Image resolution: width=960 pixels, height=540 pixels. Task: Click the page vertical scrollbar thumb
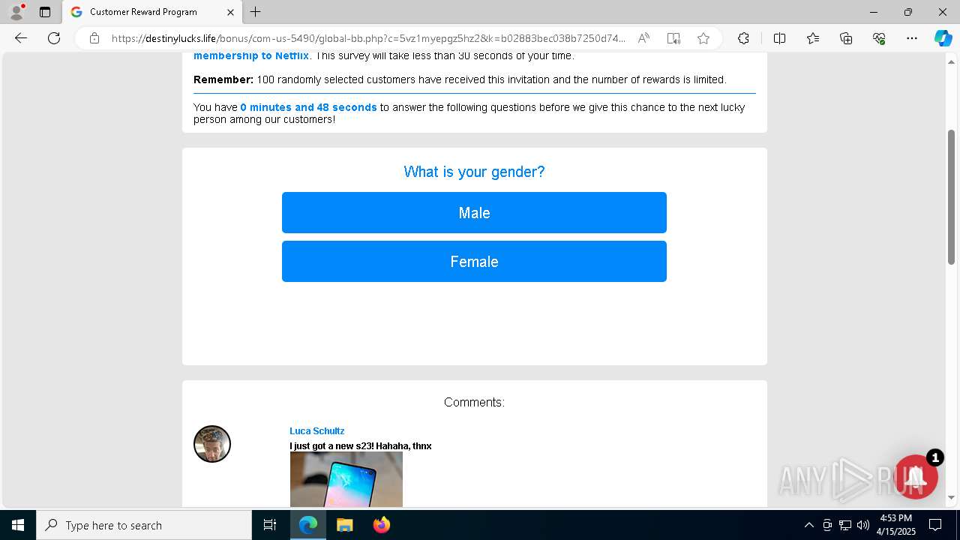[951, 196]
